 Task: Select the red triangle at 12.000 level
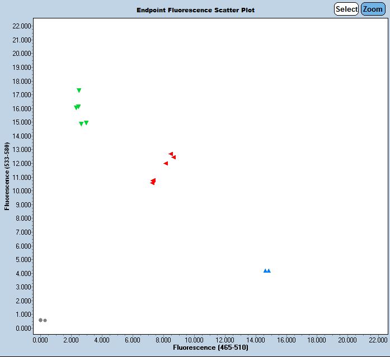166,164
